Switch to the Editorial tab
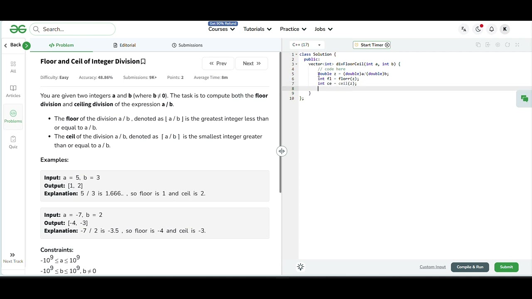Viewport: 532px width, 299px height. point(124,45)
